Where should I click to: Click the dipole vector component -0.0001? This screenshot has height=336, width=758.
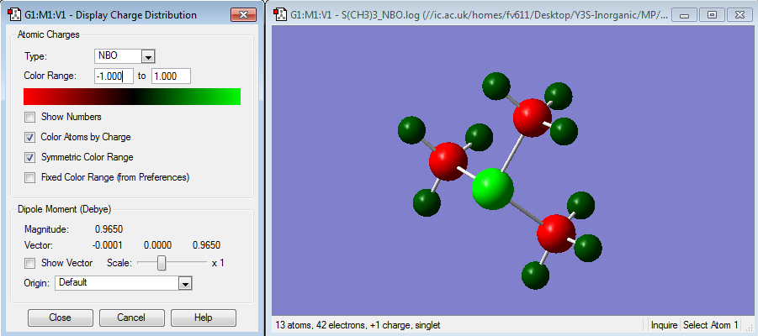pyautogui.click(x=109, y=245)
